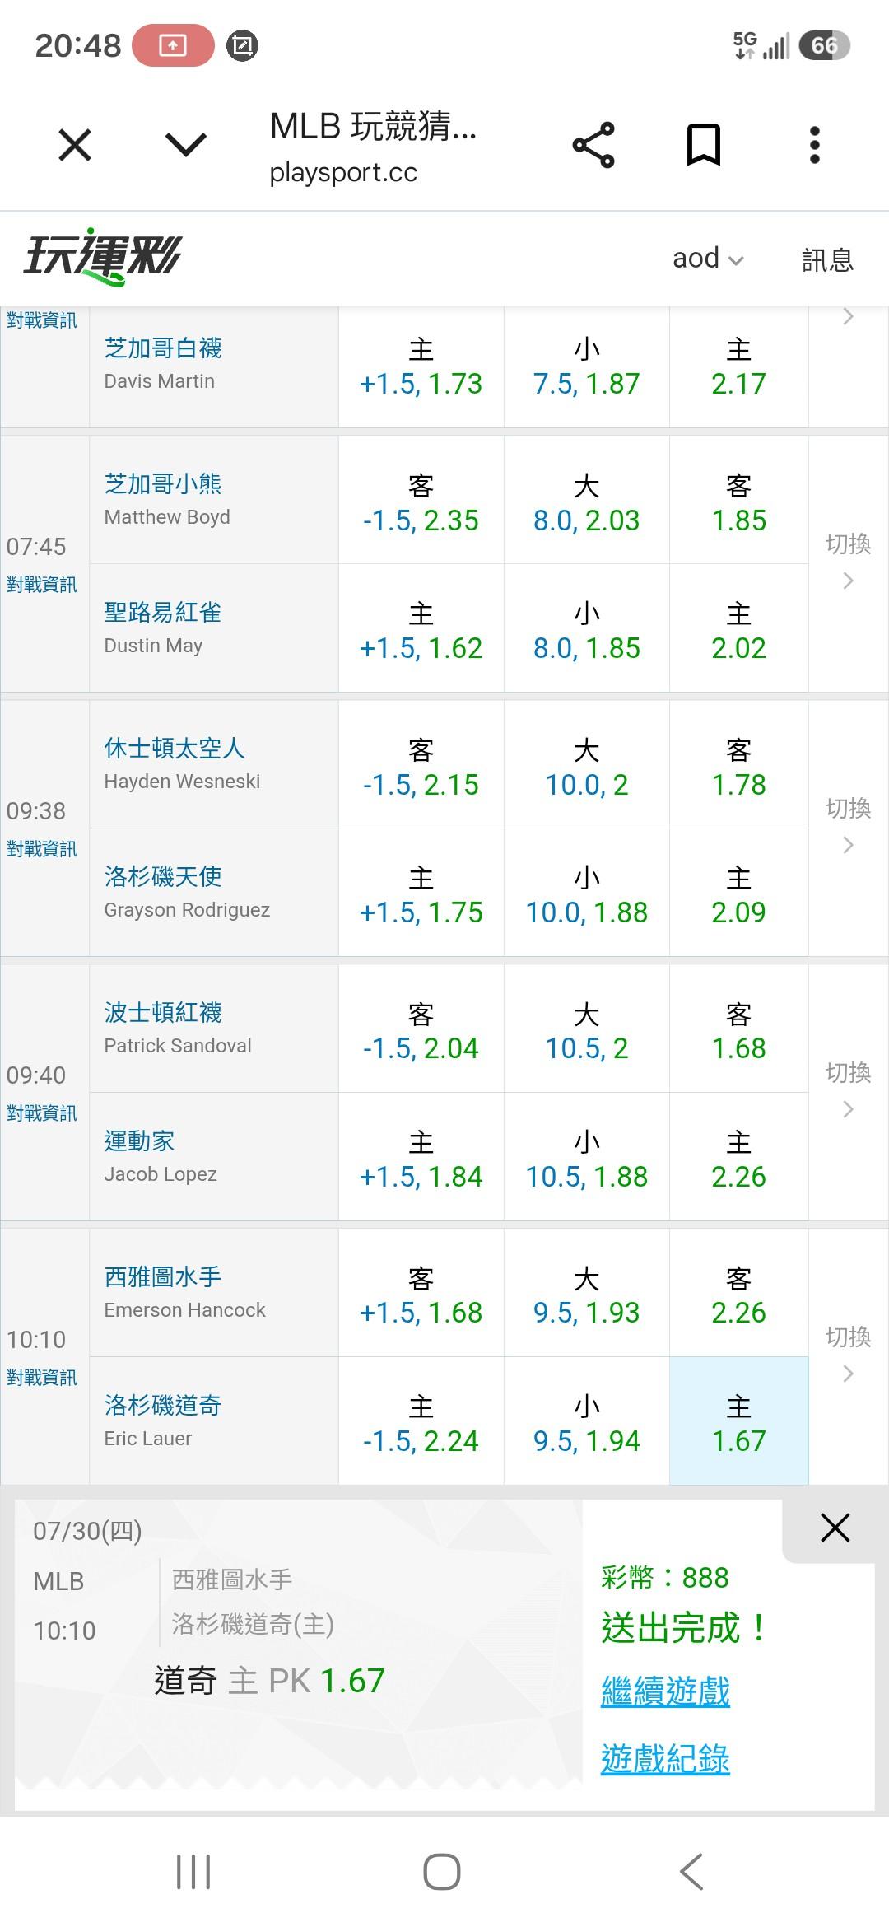
Task: Open recent apps navigation button
Action: pos(193,1872)
